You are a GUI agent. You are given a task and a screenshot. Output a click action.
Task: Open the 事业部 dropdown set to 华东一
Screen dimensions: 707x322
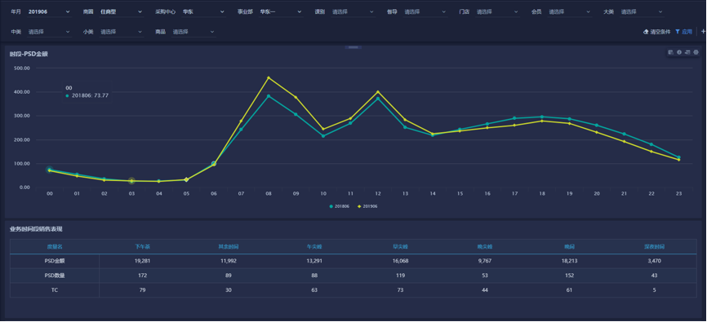click(x=280, y=11)
